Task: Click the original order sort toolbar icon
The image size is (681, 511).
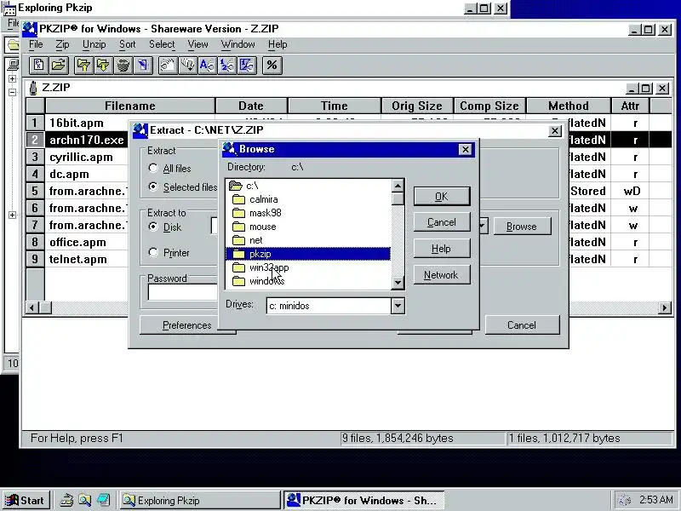Action: [247, 66]
